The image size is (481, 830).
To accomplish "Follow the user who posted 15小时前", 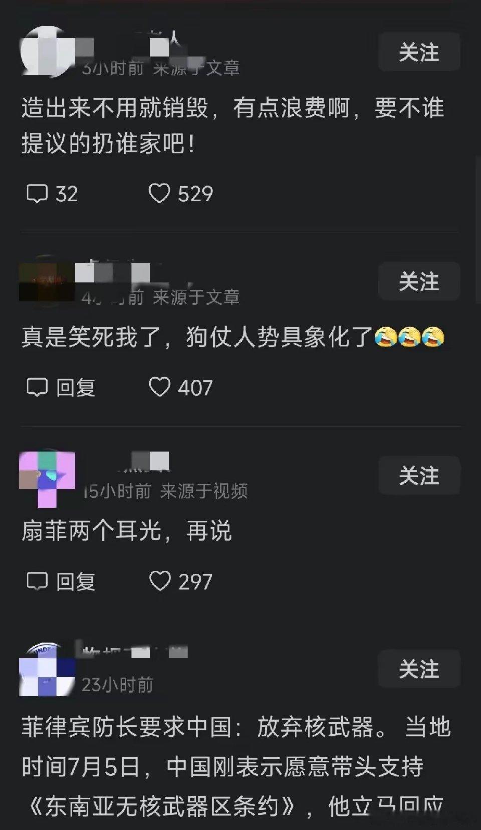I will (x=419, y=475).
